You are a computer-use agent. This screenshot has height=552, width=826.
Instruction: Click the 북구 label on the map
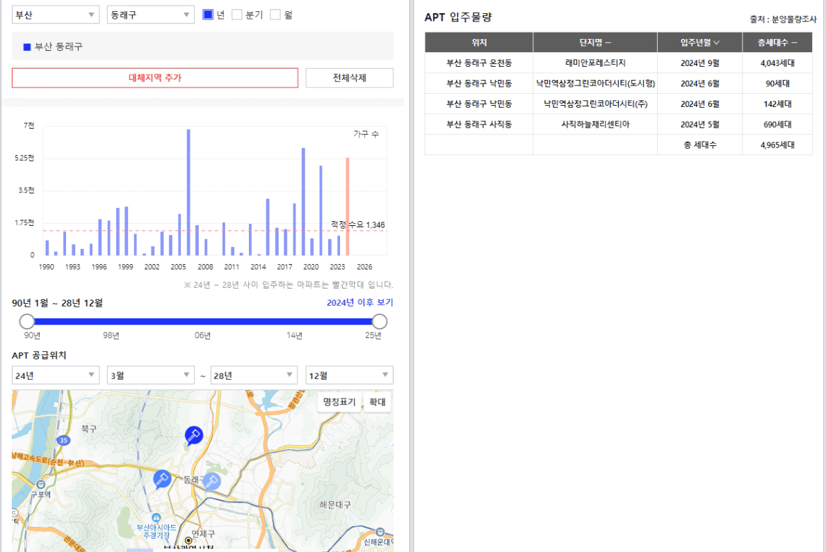click(89, 429)
